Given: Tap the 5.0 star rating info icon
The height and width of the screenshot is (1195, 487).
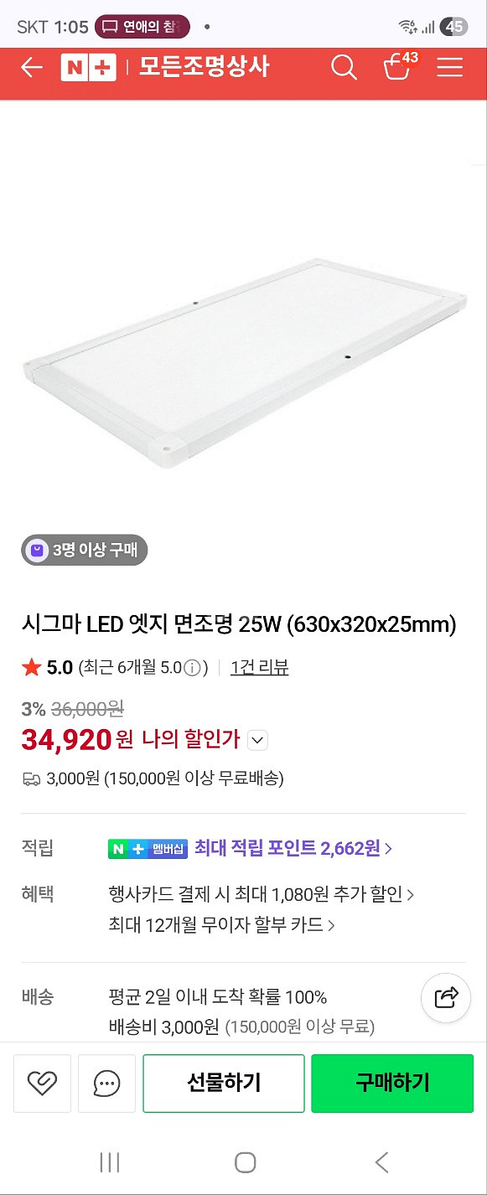Looking at the screenshot, I should coord(193,667).
